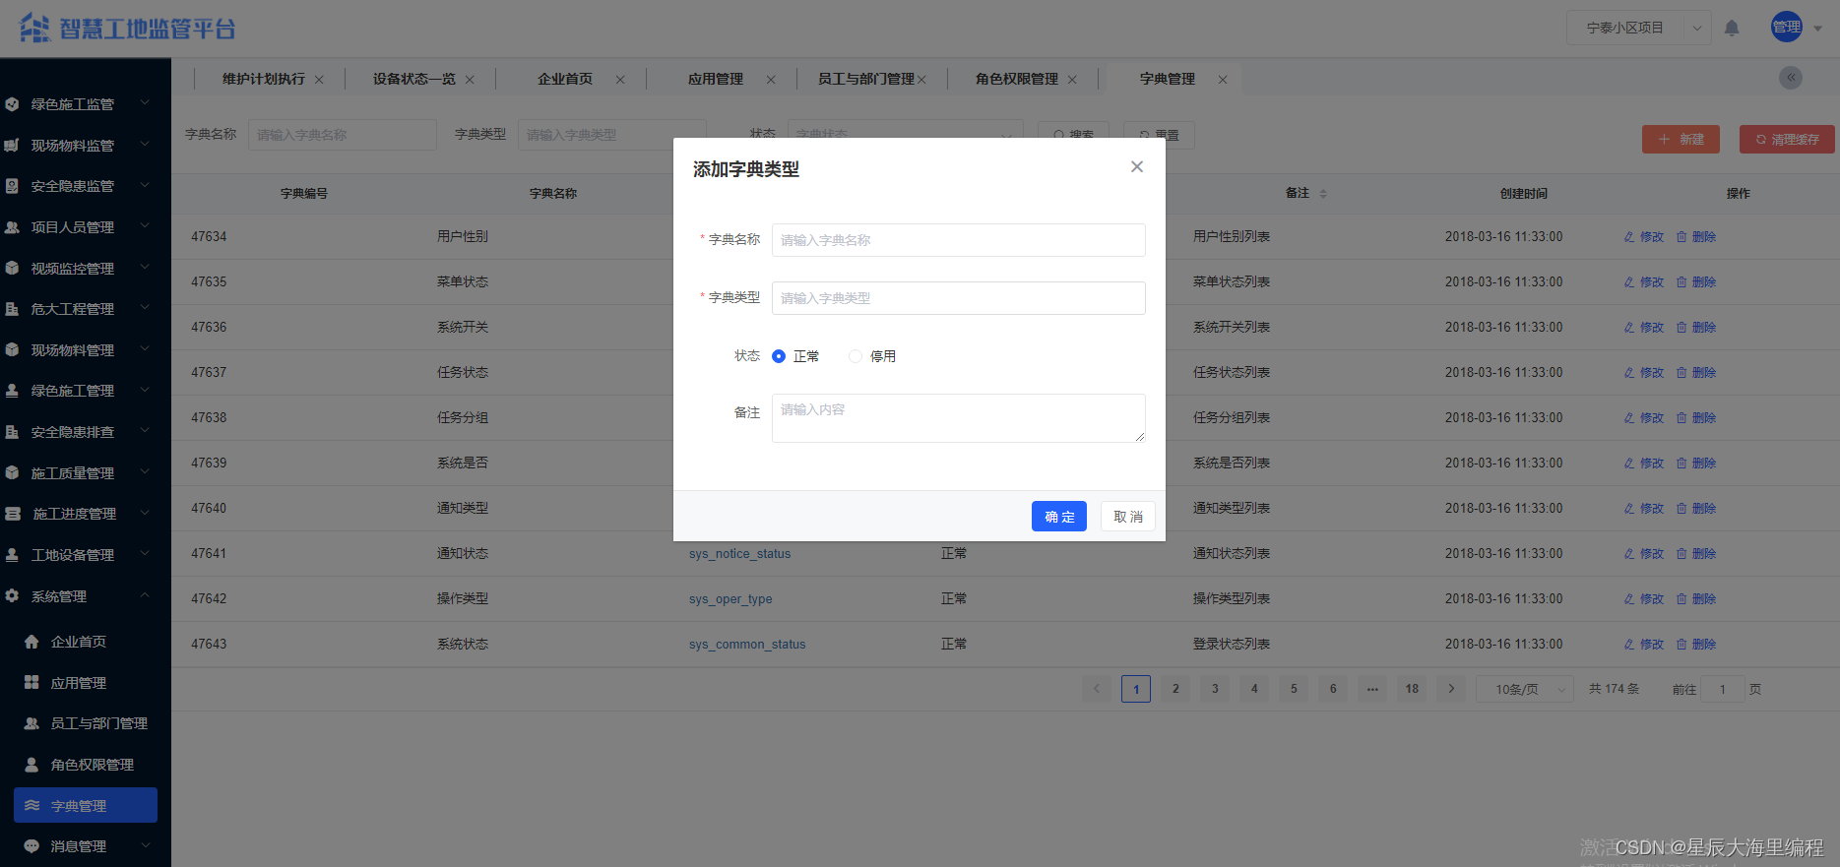Screen dimensions: 1840x867
Task: Collapse the tab bar with double-arrow icon
Action: (x=1791, y=78)
